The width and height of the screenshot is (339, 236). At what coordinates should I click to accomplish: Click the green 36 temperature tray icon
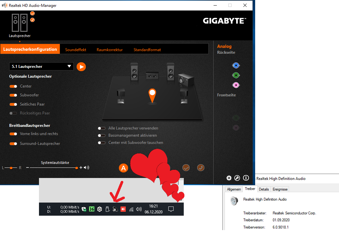coord(92,209)
